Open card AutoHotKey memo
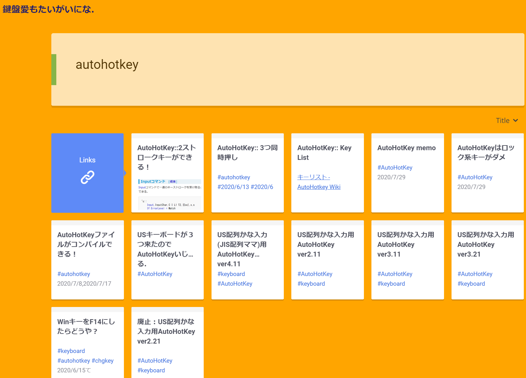Screen dimensions: 526x378 (408, 173)
